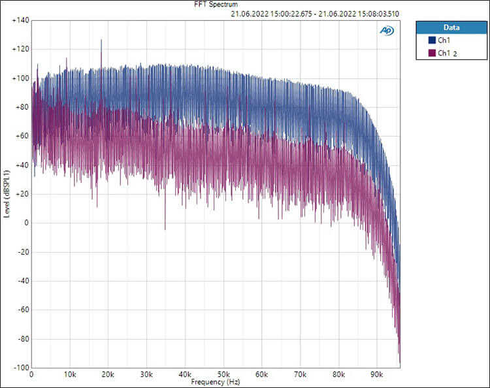Screen dimensions: 490x388
Task: Click the AP logo icon in graph corner
Action: (387, 31)
